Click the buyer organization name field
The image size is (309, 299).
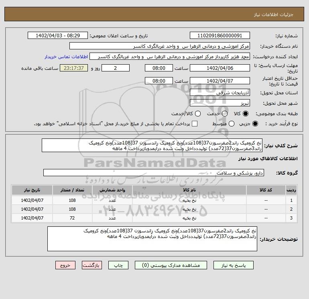160,46
